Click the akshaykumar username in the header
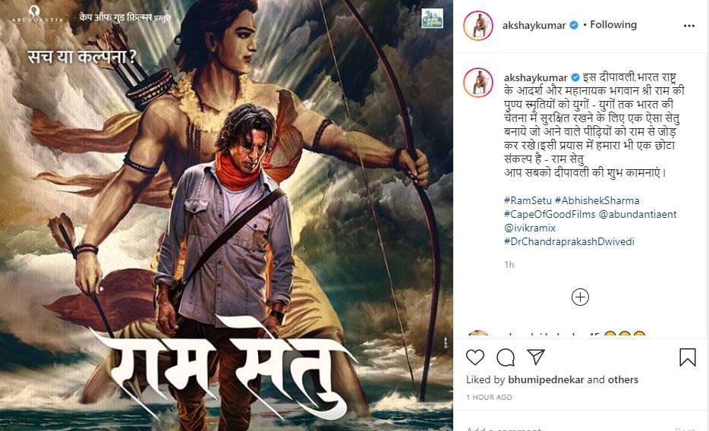Image resolution: width=709 pixels, height=431 pixels. pyautogui.click(x=534, y=25)
